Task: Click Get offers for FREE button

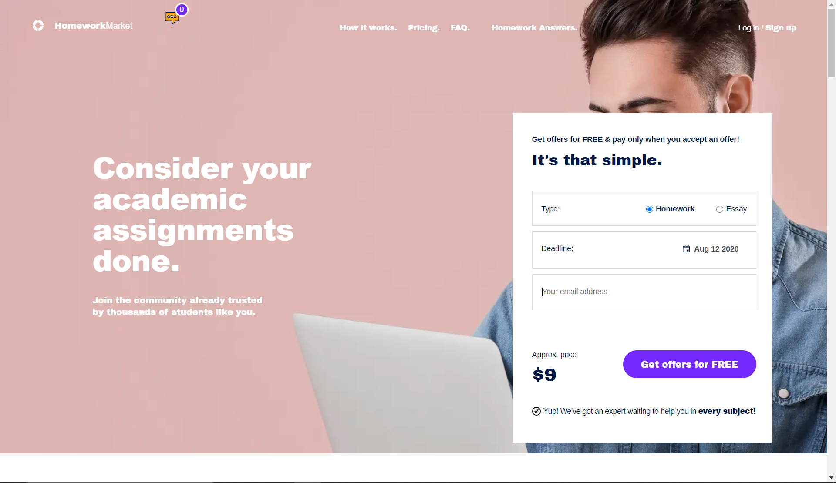Action: (x=689, y=363)
